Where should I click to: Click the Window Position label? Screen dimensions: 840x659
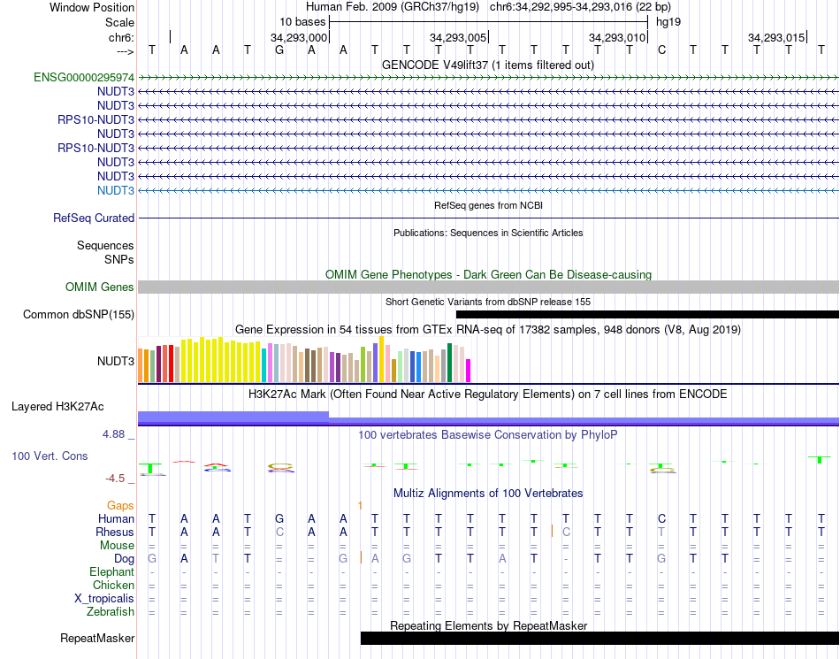pos(92,7)
